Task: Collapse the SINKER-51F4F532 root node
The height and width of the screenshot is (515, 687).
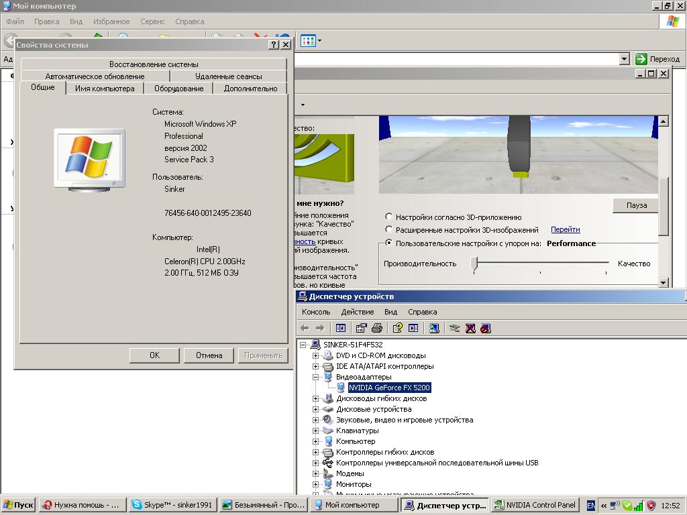Action: coord(303,345)
